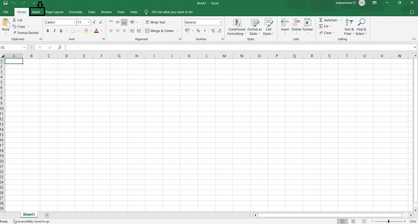Viewport: 418px width, 224px height.
Task: Open Sort & Filter menu
Action: pyautogui.click(x=349, y=27)
